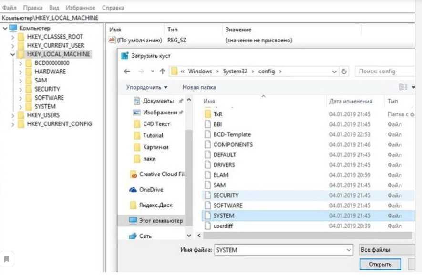
Task: Select the COMPONENTS file
Action: 233,145
